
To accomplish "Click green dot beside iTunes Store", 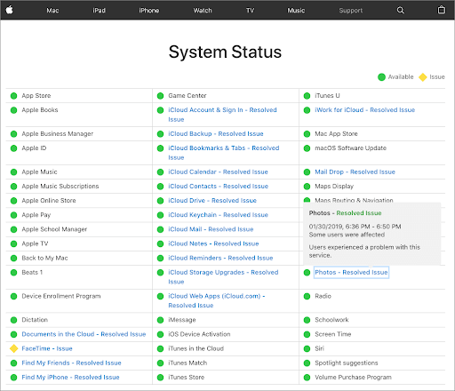I will pyautogui.click(x=160, y=378).
